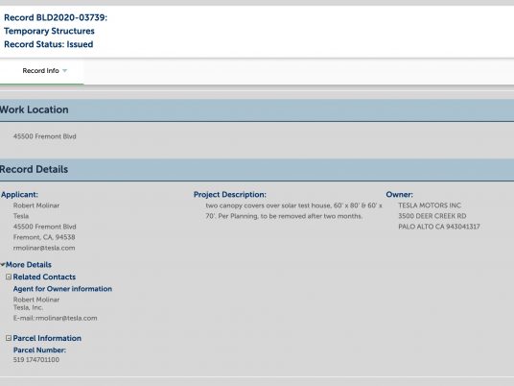Select the Record Info tab
This screenshot has height=386, width=514.
41,71
